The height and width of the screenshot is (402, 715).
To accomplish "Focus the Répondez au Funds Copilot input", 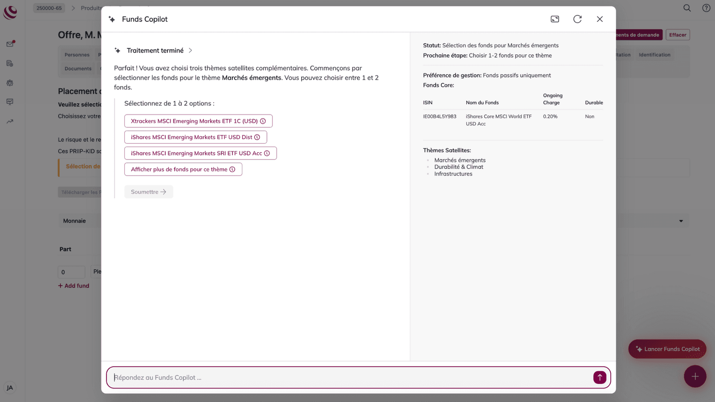I will (x=349, y=377).
